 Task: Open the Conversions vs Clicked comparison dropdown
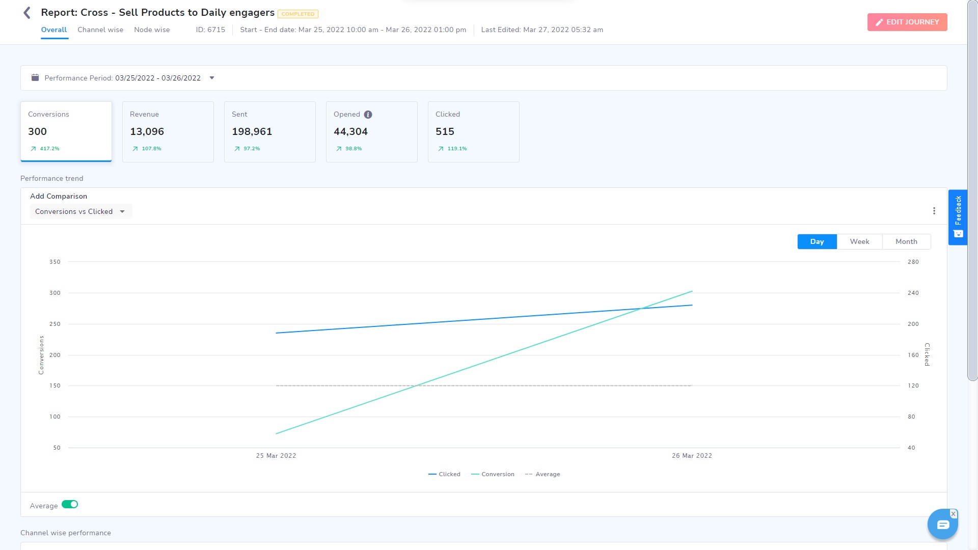(80, 211)
